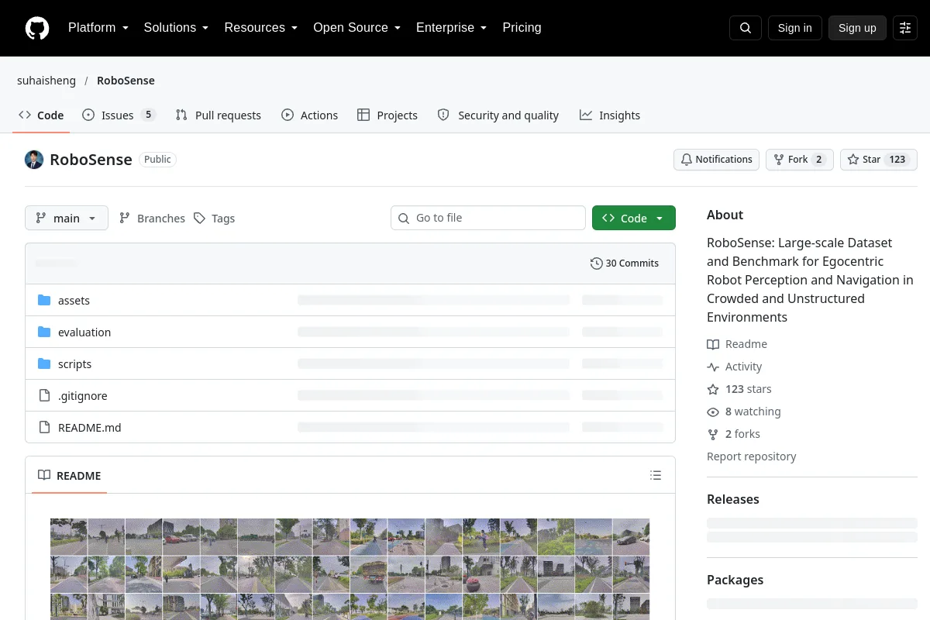Image resolution: width=930 pixels, height=620 pixels.
Task: Click the Public visibility badge
Action: coord(157,160)
